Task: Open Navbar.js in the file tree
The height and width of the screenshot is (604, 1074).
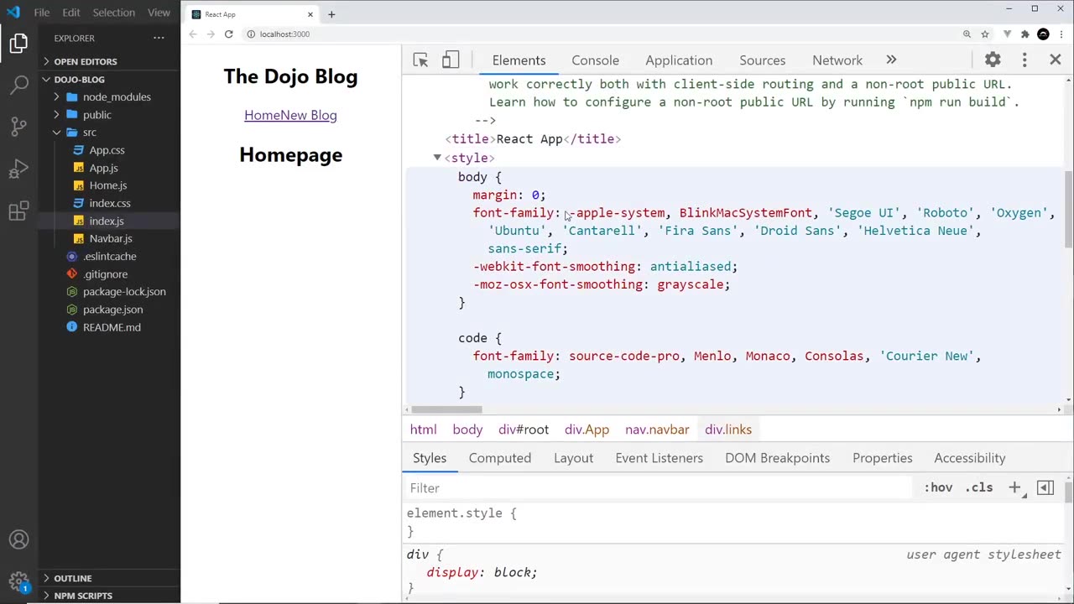Action: (x=111, y=238)
